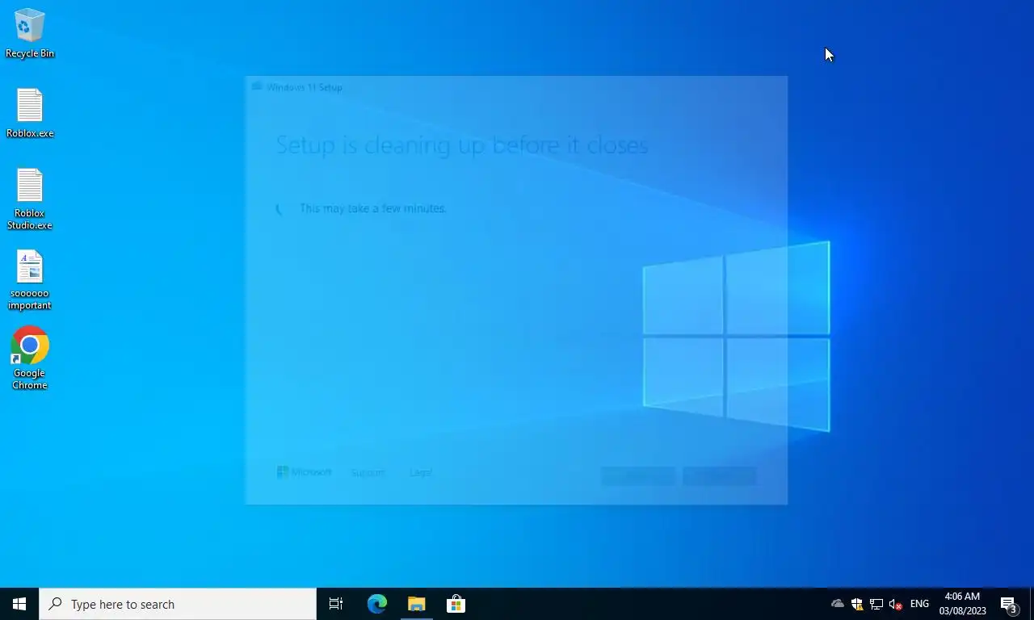Click the taskbar search box

click(x=178, y=604)
